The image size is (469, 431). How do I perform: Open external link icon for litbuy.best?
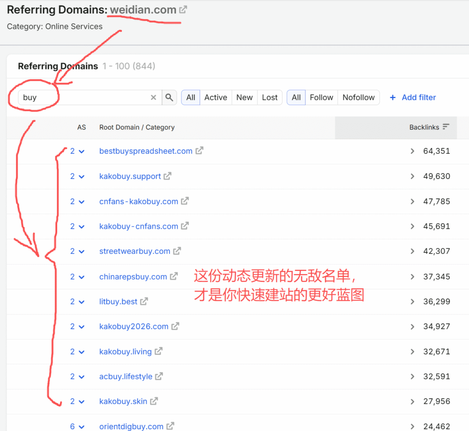tap(144, 301)
